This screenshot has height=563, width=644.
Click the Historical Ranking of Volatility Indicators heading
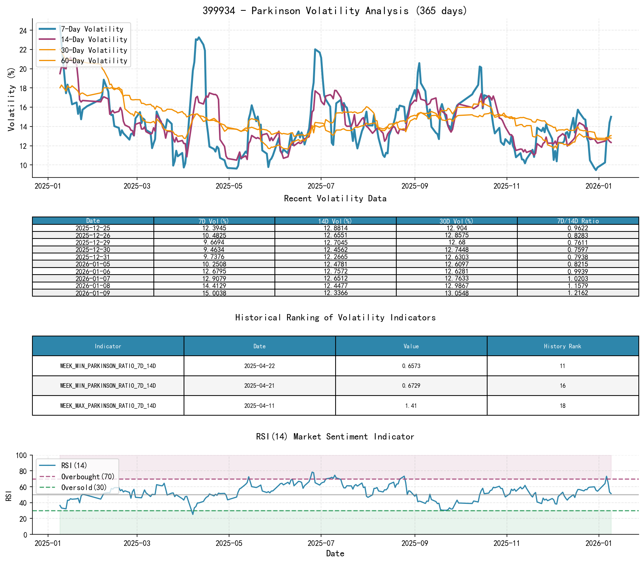[334, 317]
